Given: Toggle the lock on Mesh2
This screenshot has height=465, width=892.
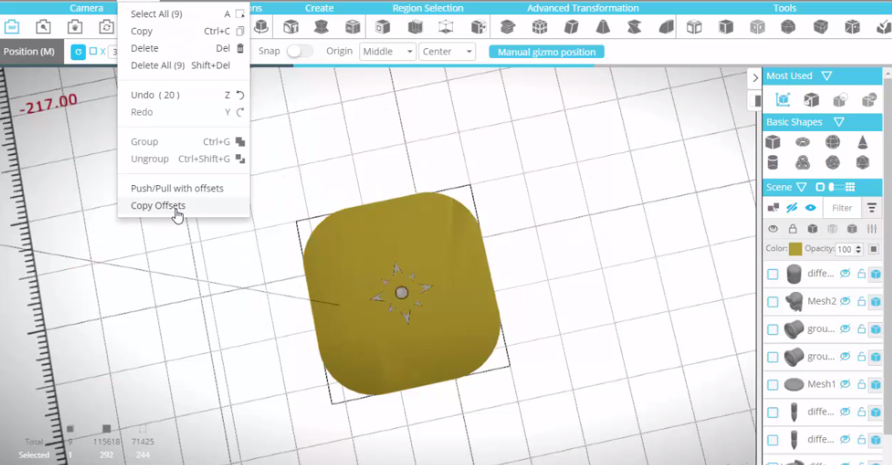Looking at the screenshot, I should [x=861, y=301].
